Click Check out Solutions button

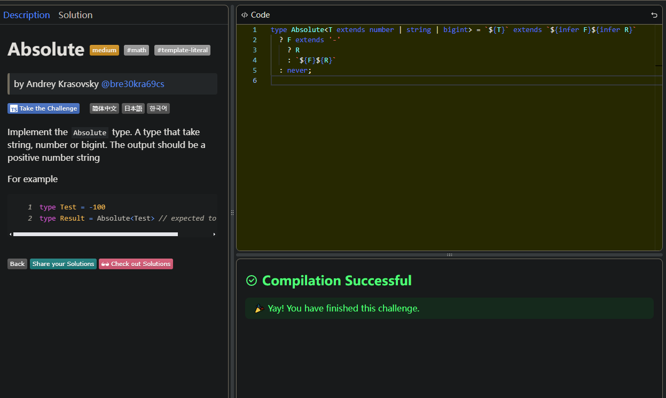tap(136, 264)
